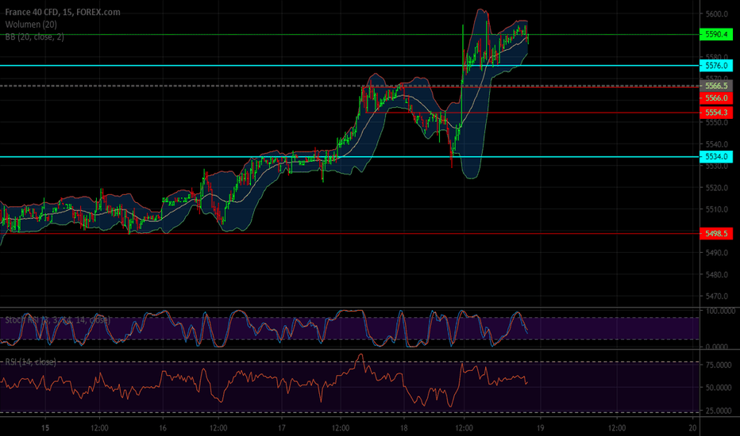Click the red 5498.5 price label
Screen dimensions: 740x436
(716, 233)
